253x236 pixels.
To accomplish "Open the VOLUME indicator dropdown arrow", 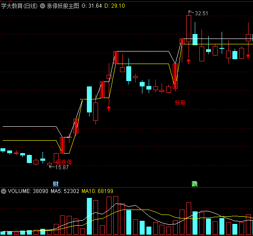I will pyautogui.click(x=4, y=191).
